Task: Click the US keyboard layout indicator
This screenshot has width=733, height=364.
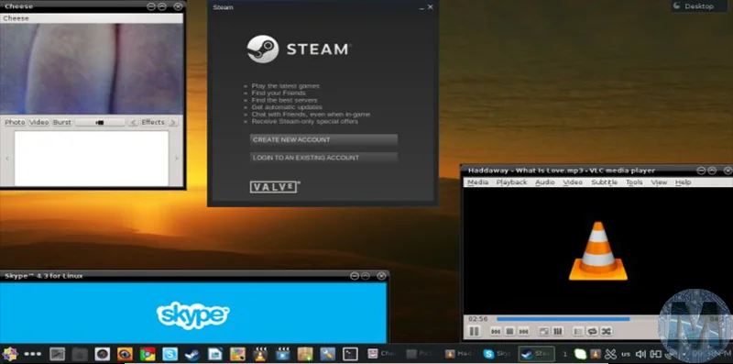Action: click(626, 354)
